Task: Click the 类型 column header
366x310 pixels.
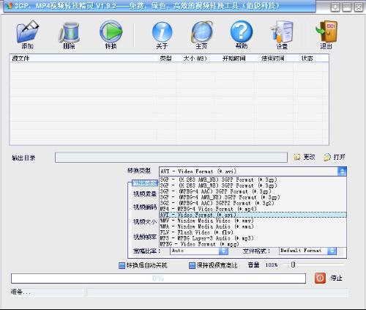Action: [166, 59]
